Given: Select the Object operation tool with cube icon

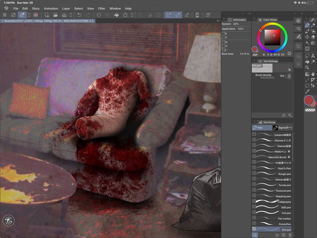Looking at the screenshot, I should coord(307,67).
